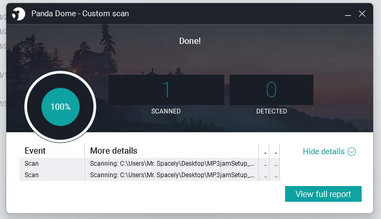Viewport: 381px width, 219px height.
Task: Click the scanned files count of 1
Action: [x=166, y=89]
